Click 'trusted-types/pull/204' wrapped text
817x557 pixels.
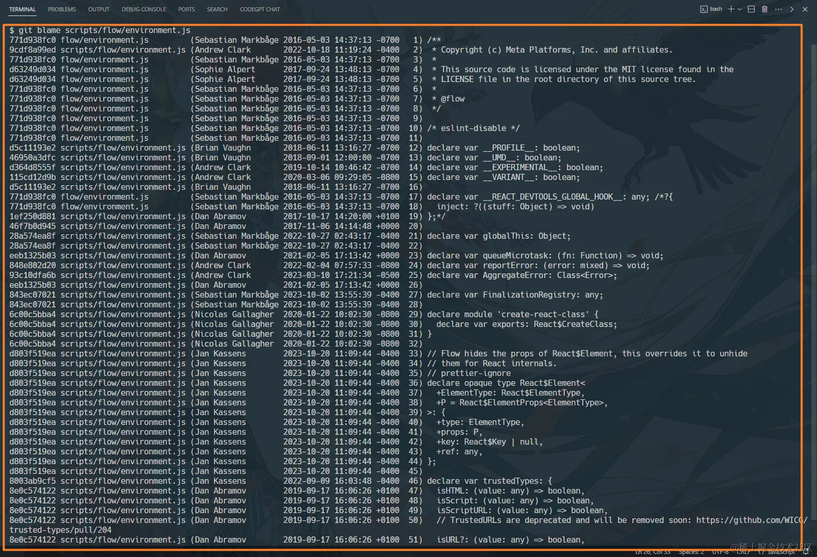pos(60,530)
